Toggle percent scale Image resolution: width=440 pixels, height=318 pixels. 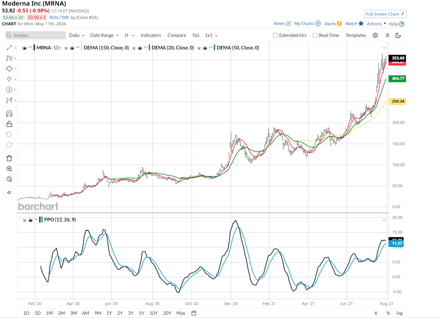tap(388, 313)
